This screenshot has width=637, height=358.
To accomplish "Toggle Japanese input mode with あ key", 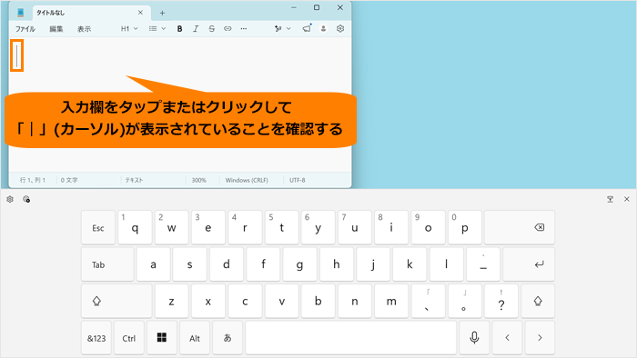I will point(227,338).
